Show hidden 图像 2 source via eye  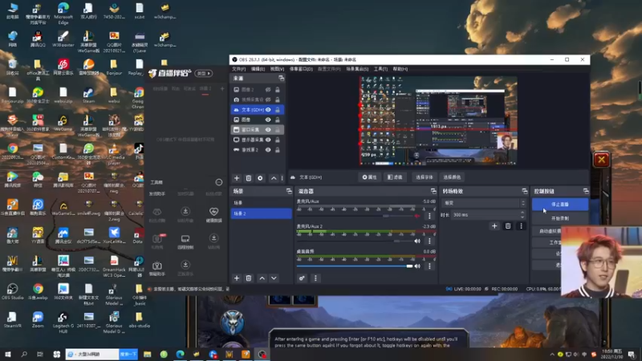(268, 90)
